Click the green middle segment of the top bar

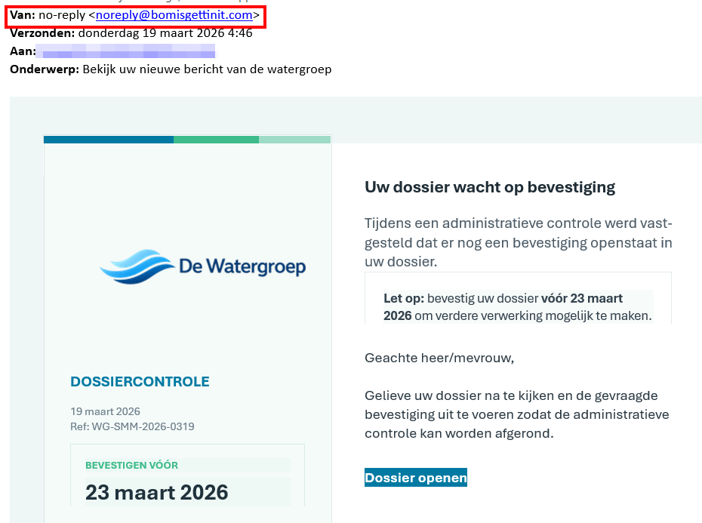[x=216, y=139]
